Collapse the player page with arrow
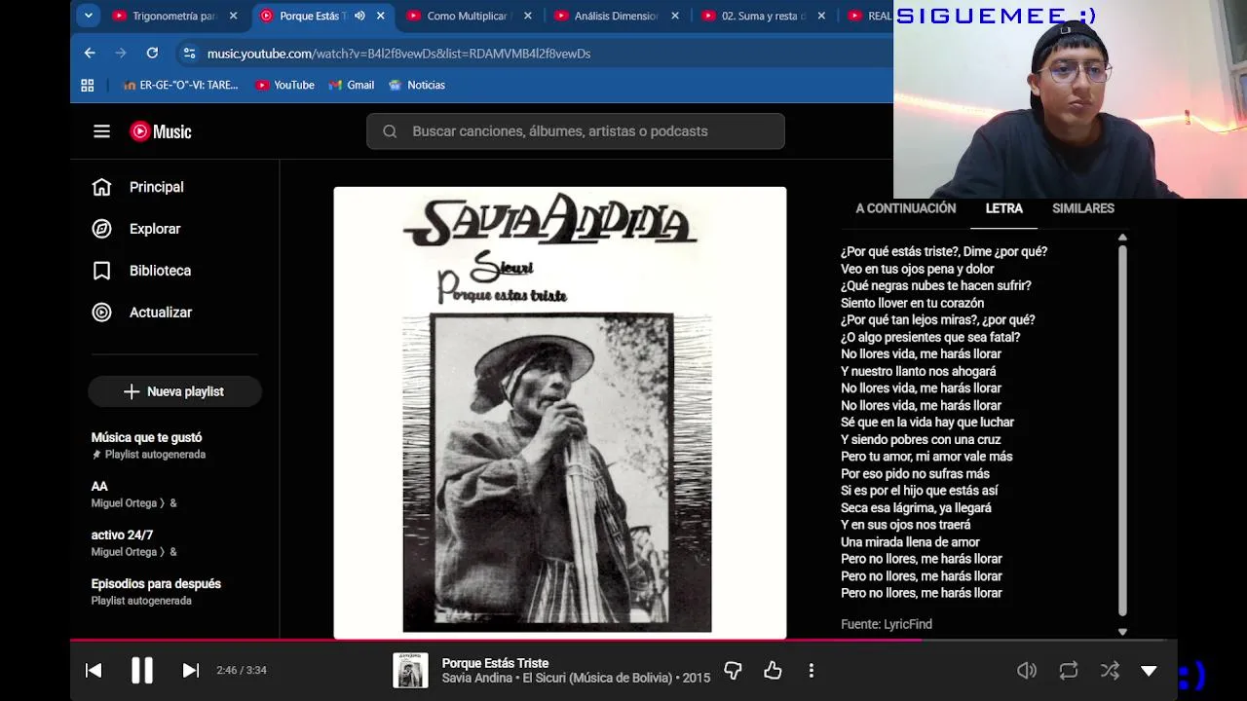This screenshot has width=1247, height=701. click(1150, 670)
